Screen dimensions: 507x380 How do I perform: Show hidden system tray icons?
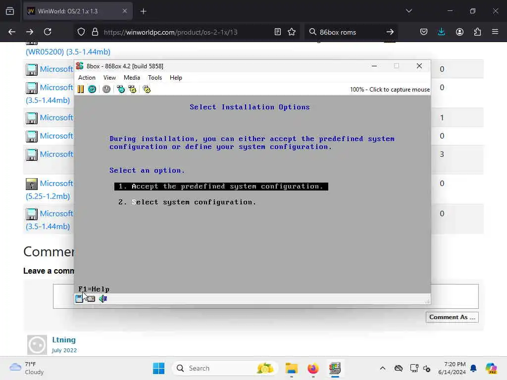point(383,368)
